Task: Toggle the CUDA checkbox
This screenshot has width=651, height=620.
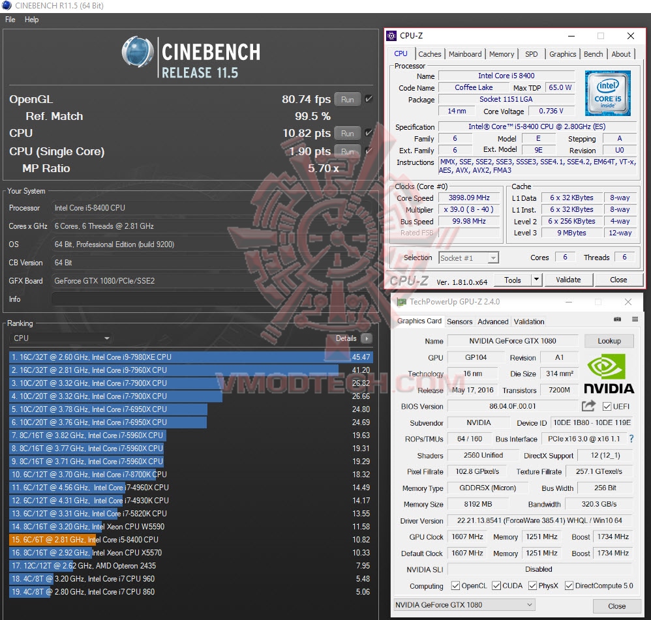Action: (x=496, y=585)
